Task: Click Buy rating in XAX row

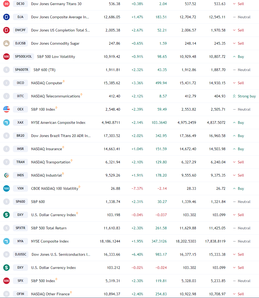Action: pos(239,122)
